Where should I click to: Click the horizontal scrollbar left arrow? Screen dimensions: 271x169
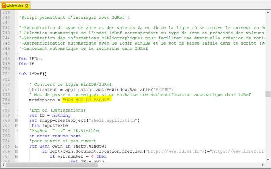(3, 165)
